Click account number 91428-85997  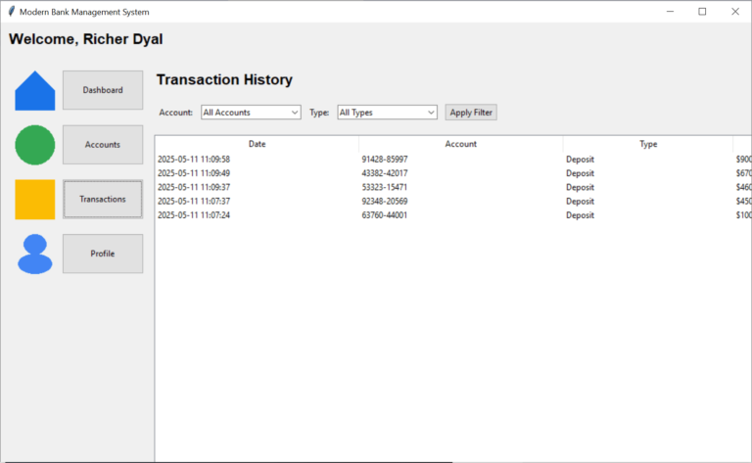pos(385,160)
